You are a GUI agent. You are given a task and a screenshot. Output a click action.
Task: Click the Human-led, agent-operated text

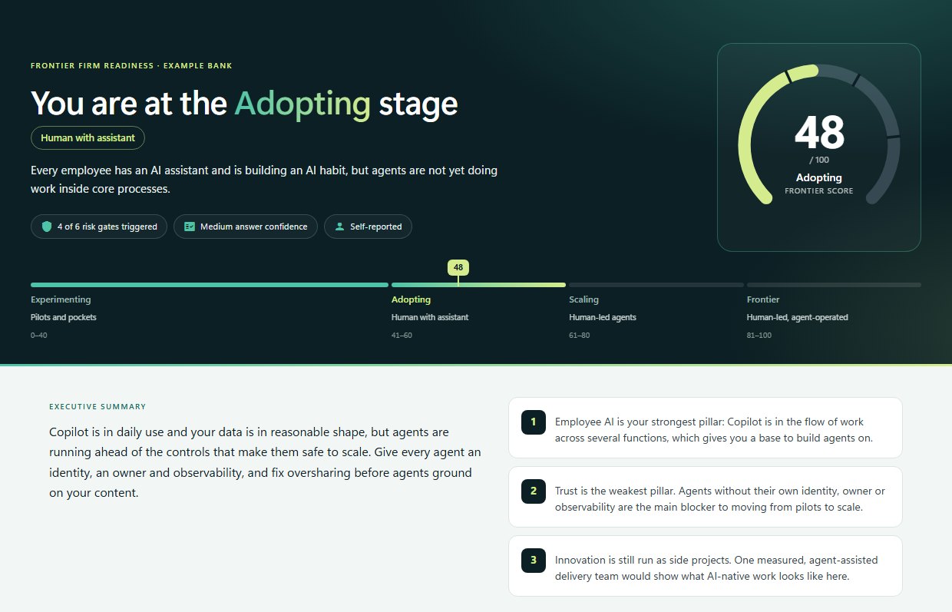(x=798, y=317)
